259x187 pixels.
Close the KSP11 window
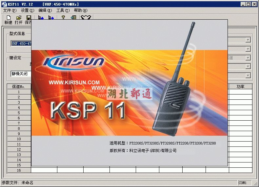(254, 4)
